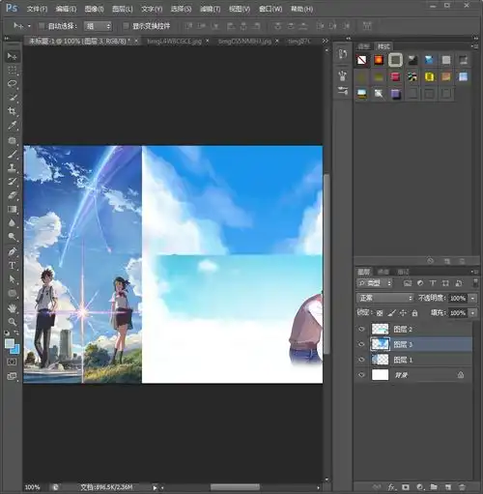
Task: Toggle lock position icon
Action: (x=403, y=313)
